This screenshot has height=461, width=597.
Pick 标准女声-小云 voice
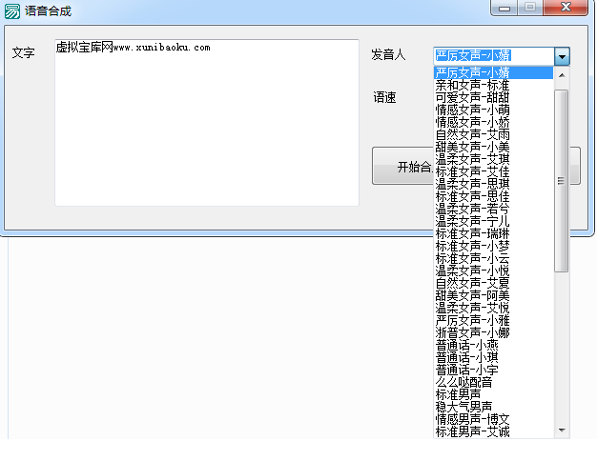pos(493,258)
